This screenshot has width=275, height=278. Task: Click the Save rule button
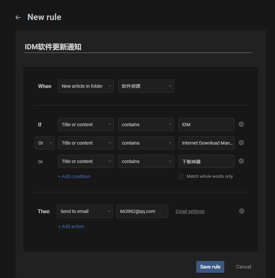[210, 267]
